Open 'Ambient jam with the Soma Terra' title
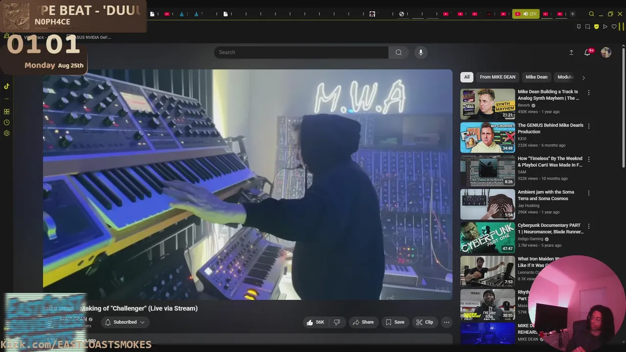Viewport: 626px width, 352px height. tap(546, 196)
